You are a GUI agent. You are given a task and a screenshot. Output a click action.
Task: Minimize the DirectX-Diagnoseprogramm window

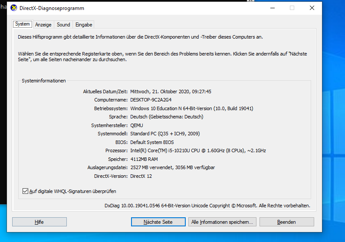tap(273, 8)
